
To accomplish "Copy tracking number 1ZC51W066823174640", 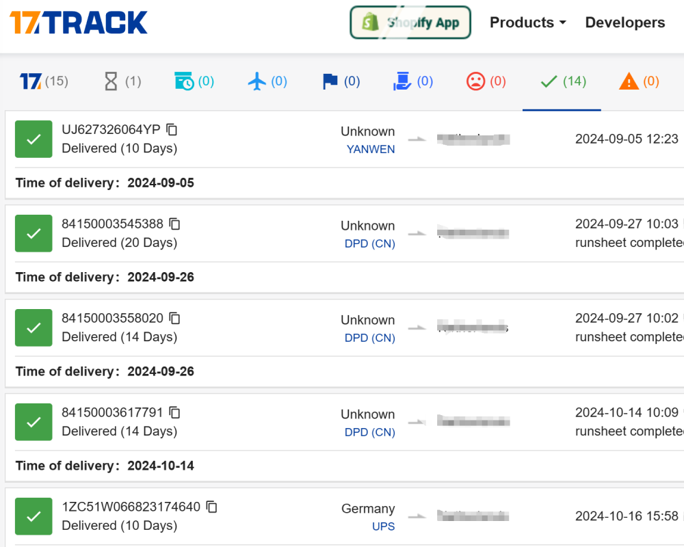I will coord(212,507).
